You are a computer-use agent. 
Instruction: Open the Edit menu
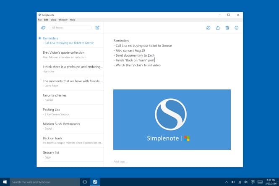pyautogui.click(x=46, y=20)
